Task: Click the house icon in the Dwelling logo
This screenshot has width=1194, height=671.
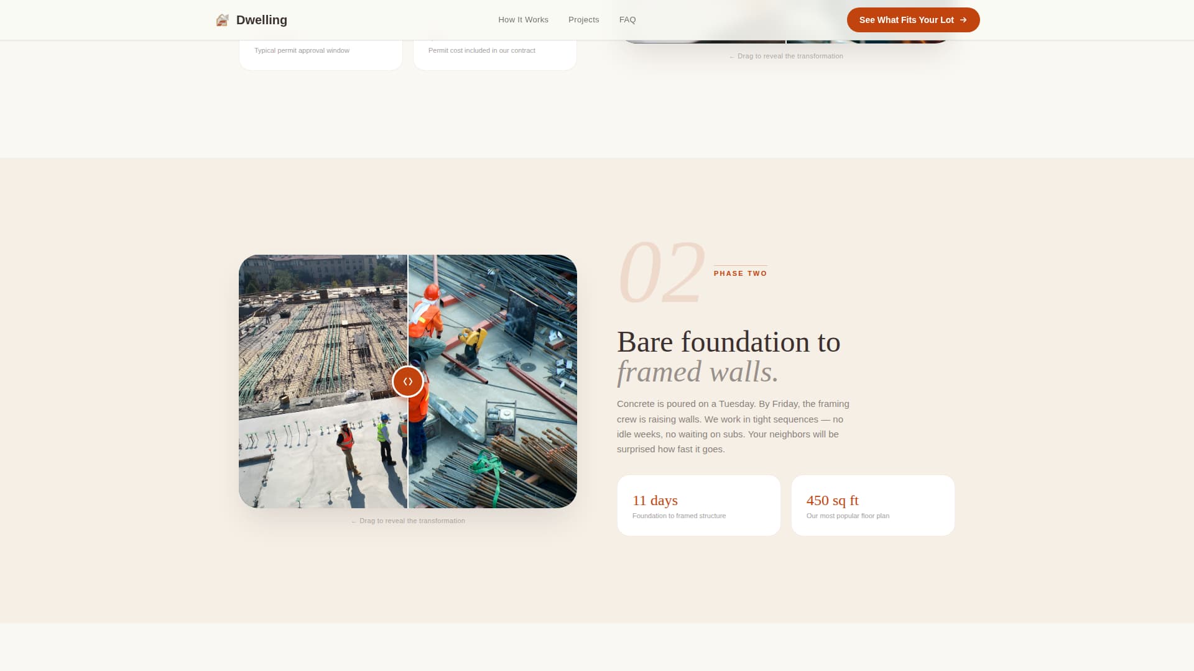Action: [x=223, y=19]
